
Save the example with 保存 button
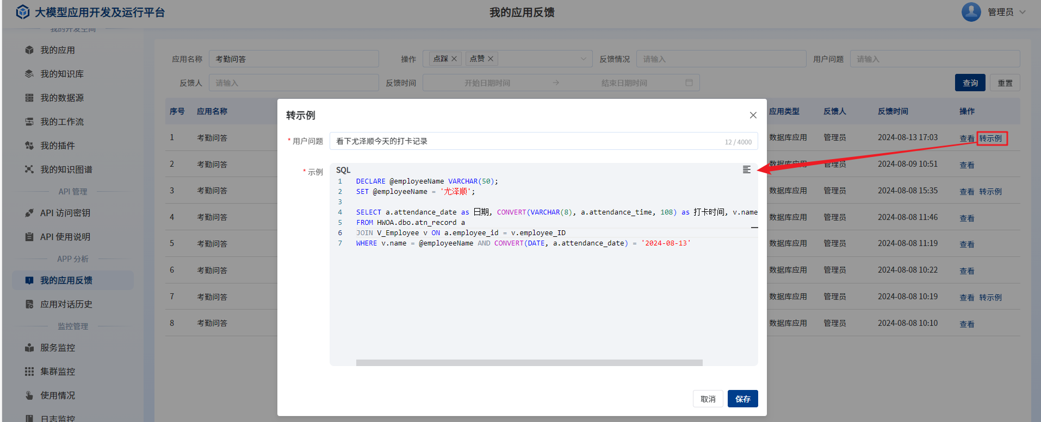[x=742, y=399]
